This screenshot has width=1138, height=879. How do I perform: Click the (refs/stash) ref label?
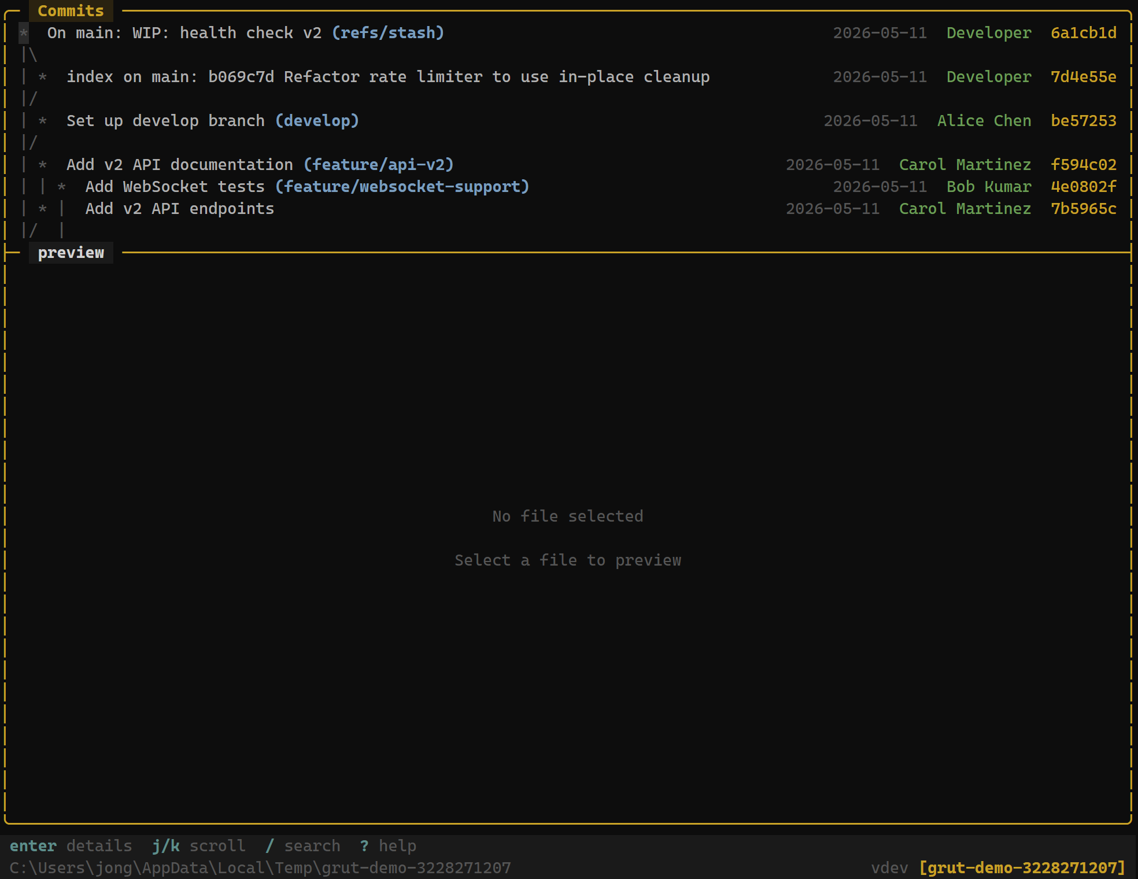(388, 33)
